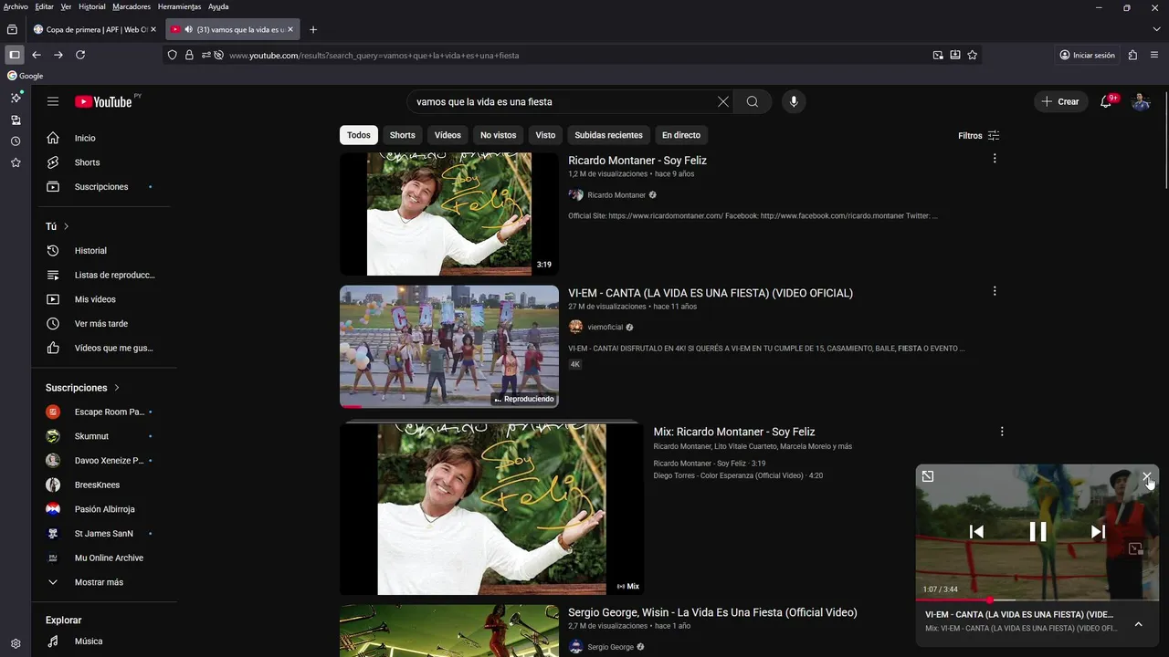Open Firefox sidebar history clock icon
This screenshot has height=657, width=1169.
[16, 141]
